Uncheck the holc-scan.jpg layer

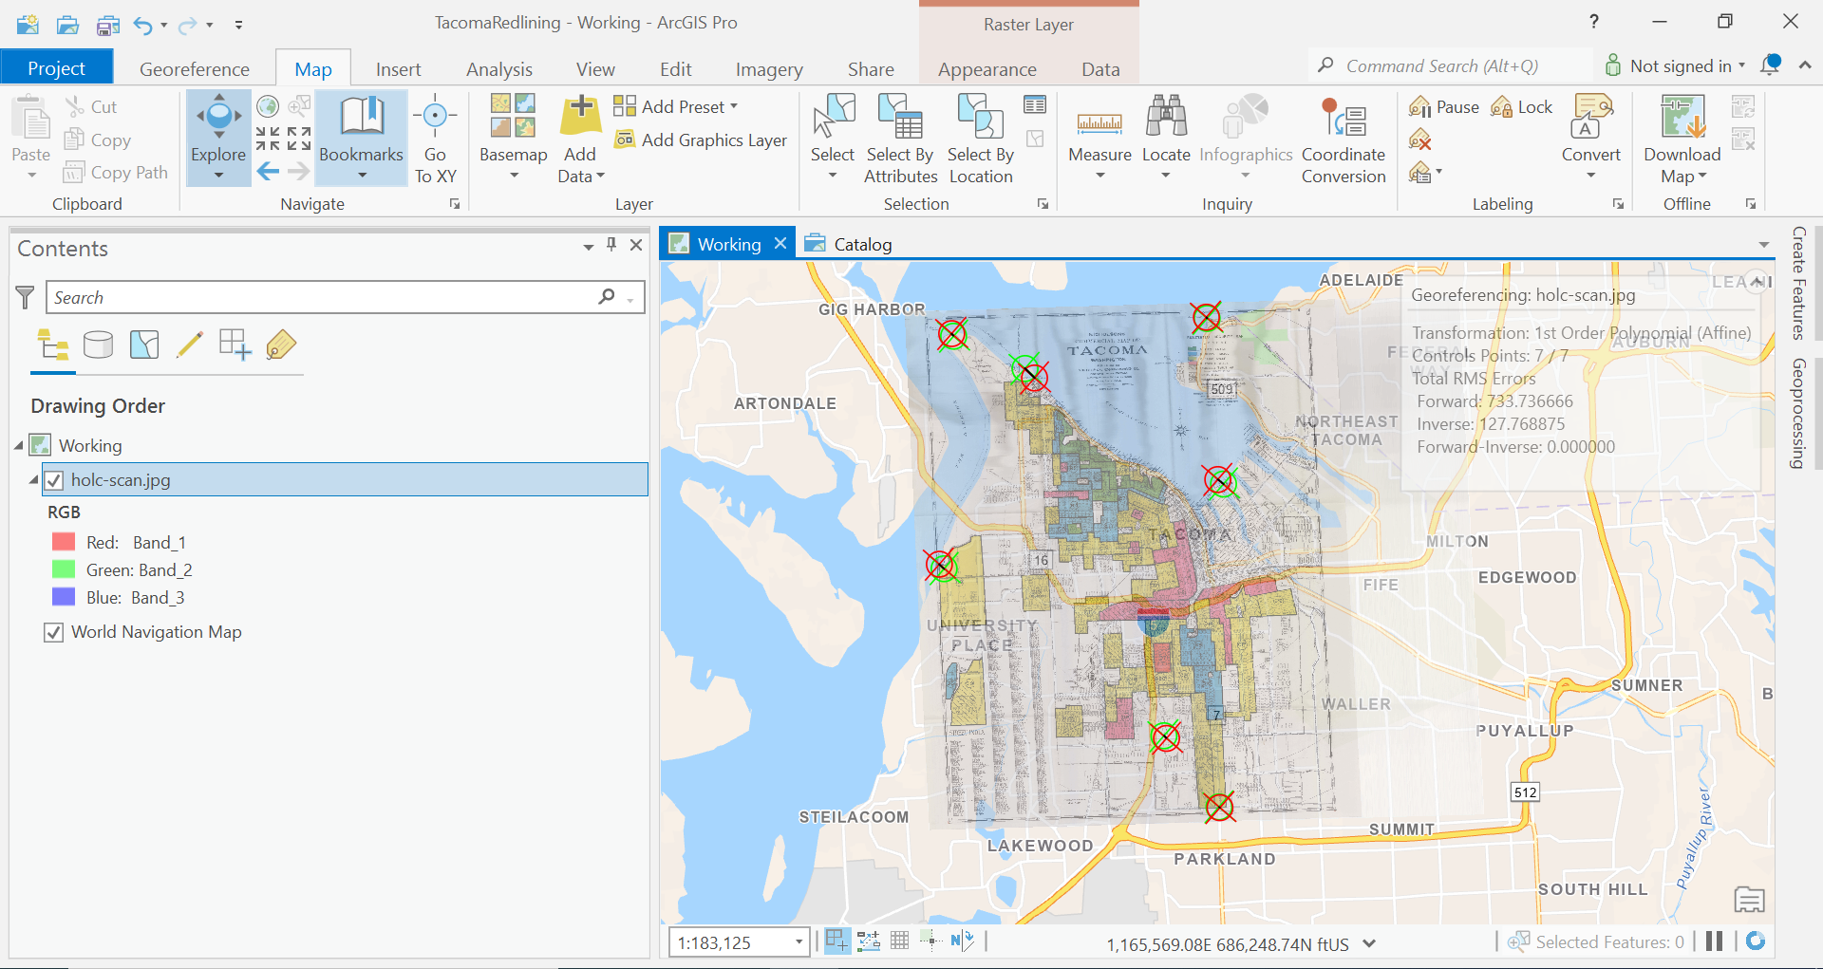[54, 480]
